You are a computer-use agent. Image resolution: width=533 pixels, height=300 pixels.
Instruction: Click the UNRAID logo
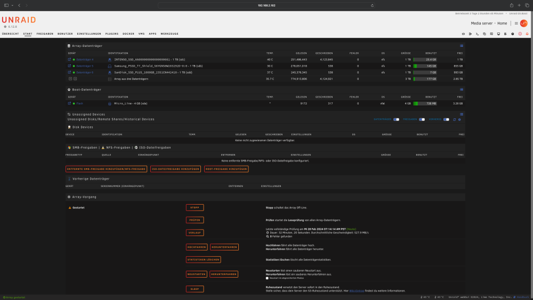[19, 20]
